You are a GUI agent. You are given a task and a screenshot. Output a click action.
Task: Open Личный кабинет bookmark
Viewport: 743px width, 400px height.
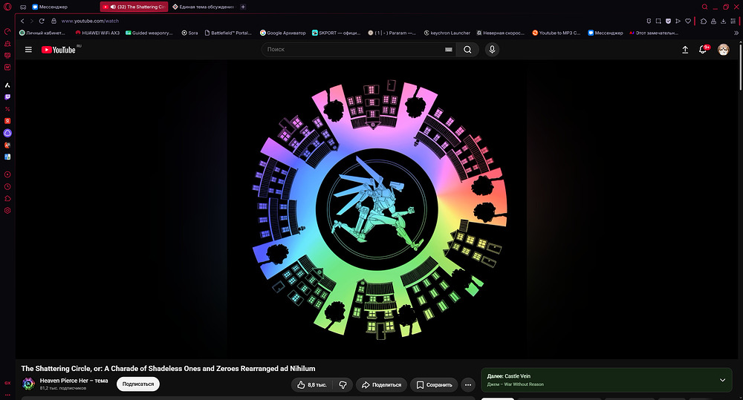pyautogui.click(x=42, y=33)
